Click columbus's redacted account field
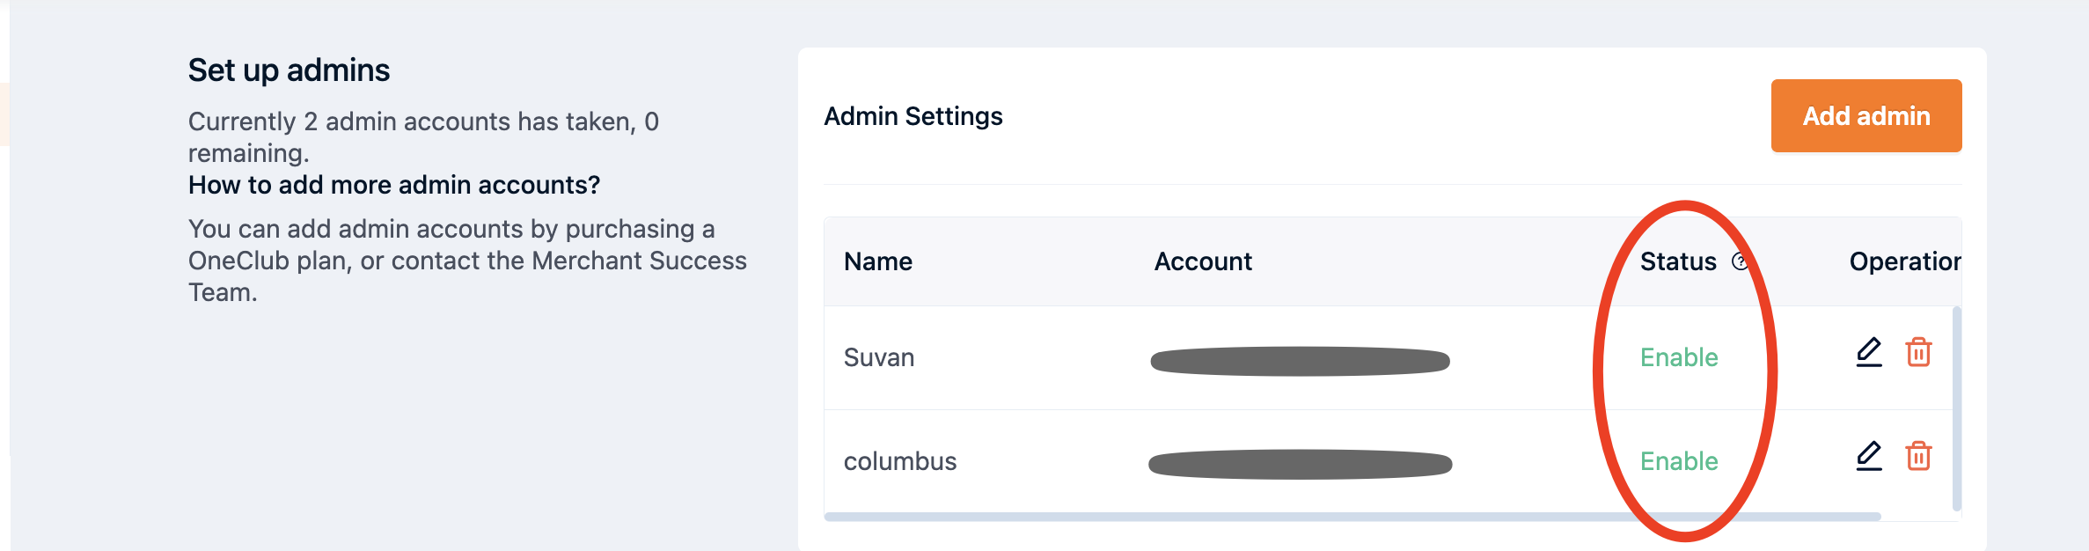 pos(1300,464)
